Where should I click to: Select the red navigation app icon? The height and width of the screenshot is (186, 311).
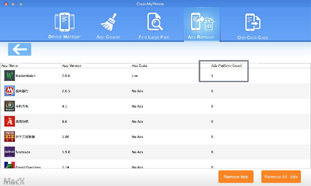point(9,121)
